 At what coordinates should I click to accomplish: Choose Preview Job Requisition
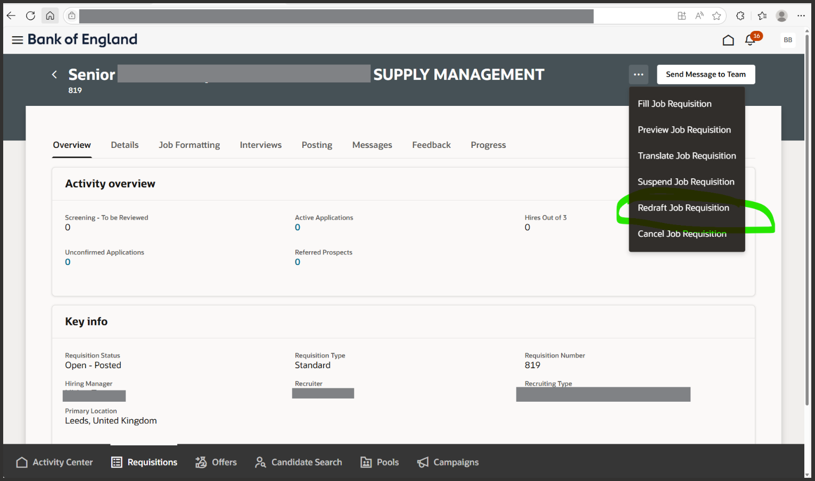[x=687, y=130]
